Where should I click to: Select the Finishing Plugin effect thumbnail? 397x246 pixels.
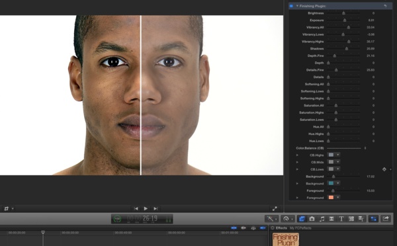tap(286, 239)
